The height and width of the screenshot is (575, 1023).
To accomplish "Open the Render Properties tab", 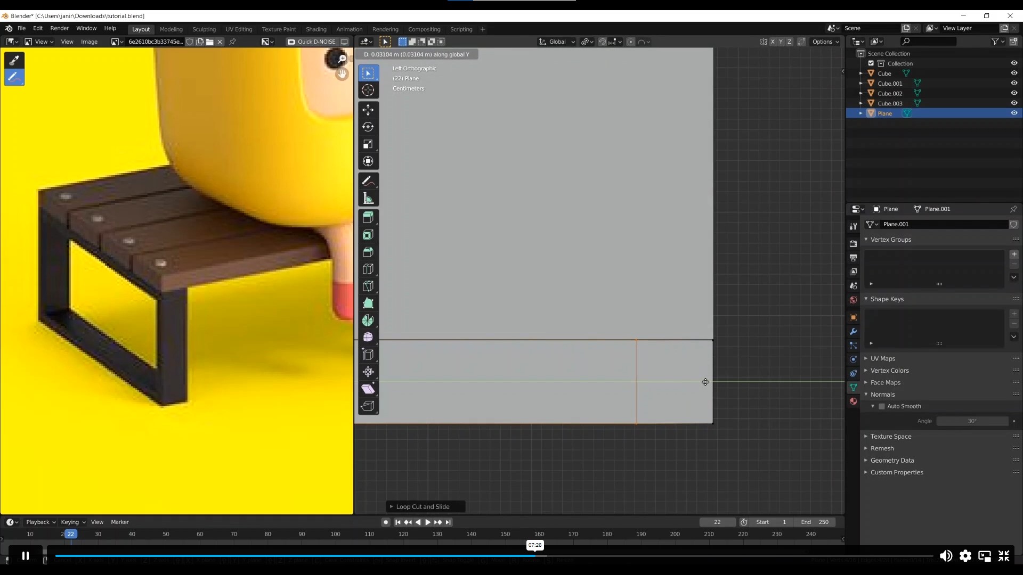I will [854, 243].
